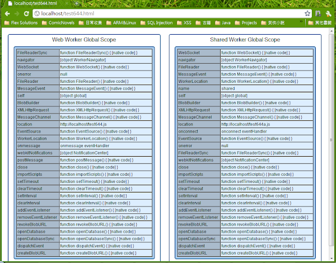Click EventSource in the Web Worker table

coord(38,131)
